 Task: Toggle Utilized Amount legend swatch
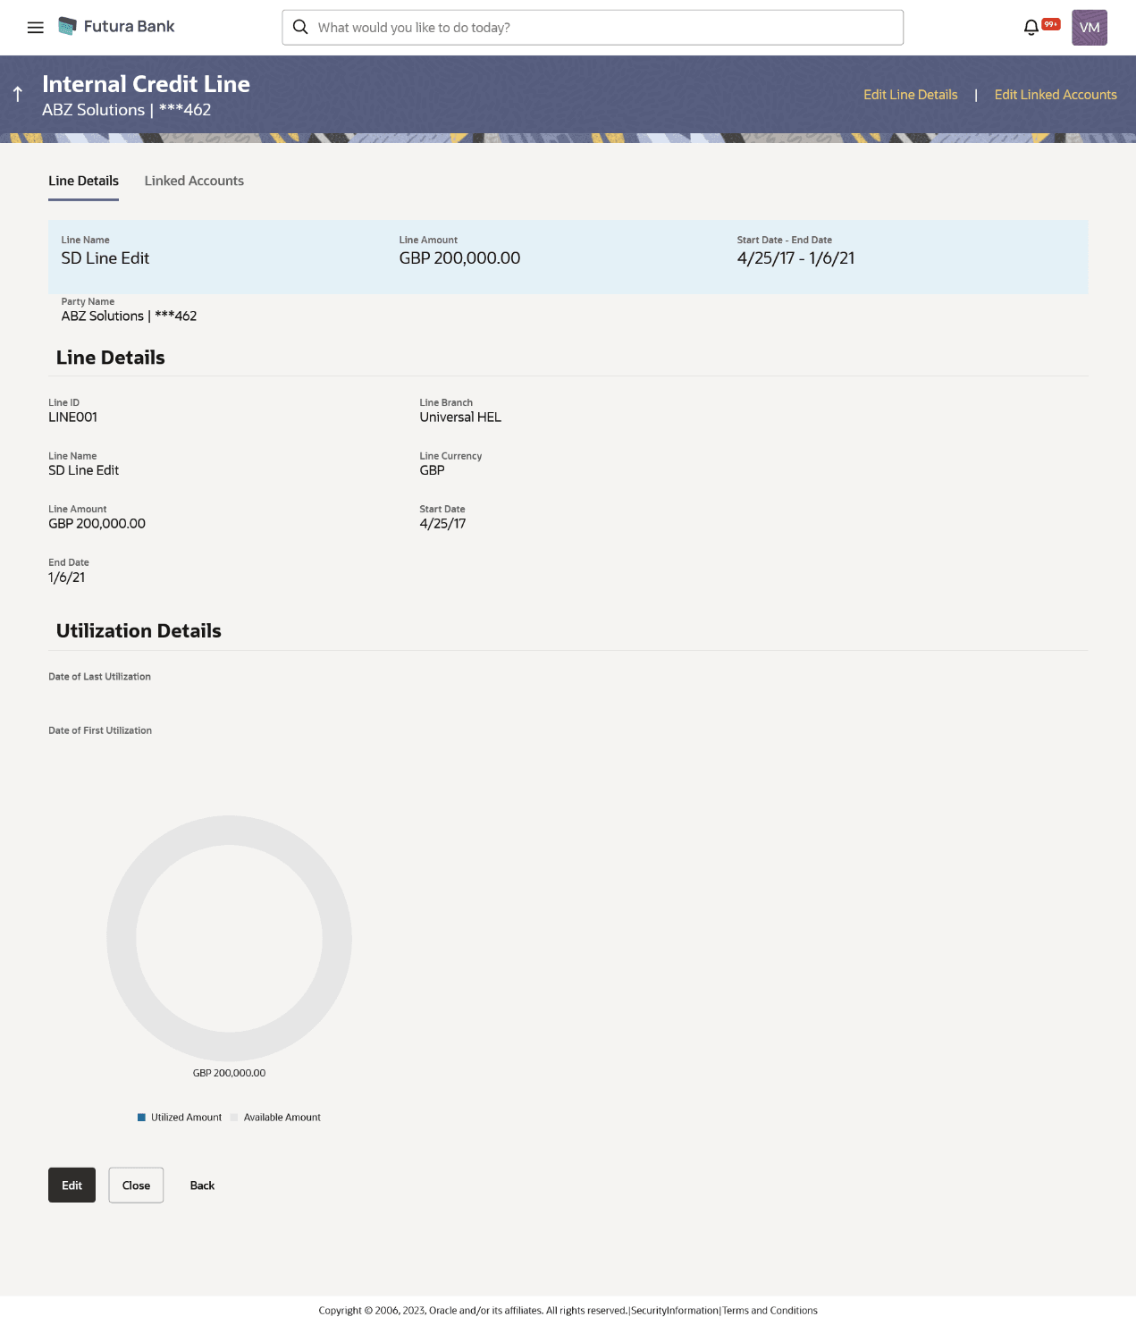(x=141, y=1118)
